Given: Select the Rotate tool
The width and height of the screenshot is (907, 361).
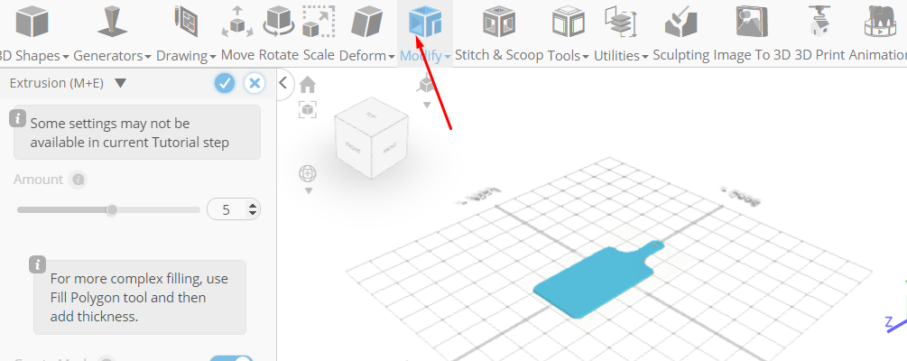Looking at the screenshot, I should click(x=278, y=32).
